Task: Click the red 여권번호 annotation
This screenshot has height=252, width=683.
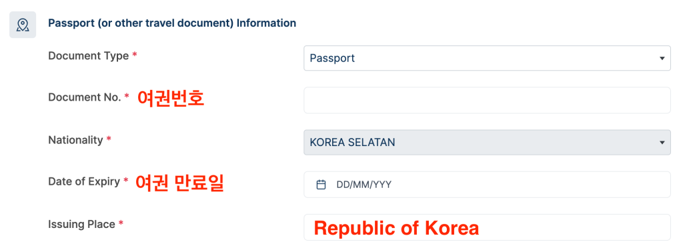Action: [170, 99]
